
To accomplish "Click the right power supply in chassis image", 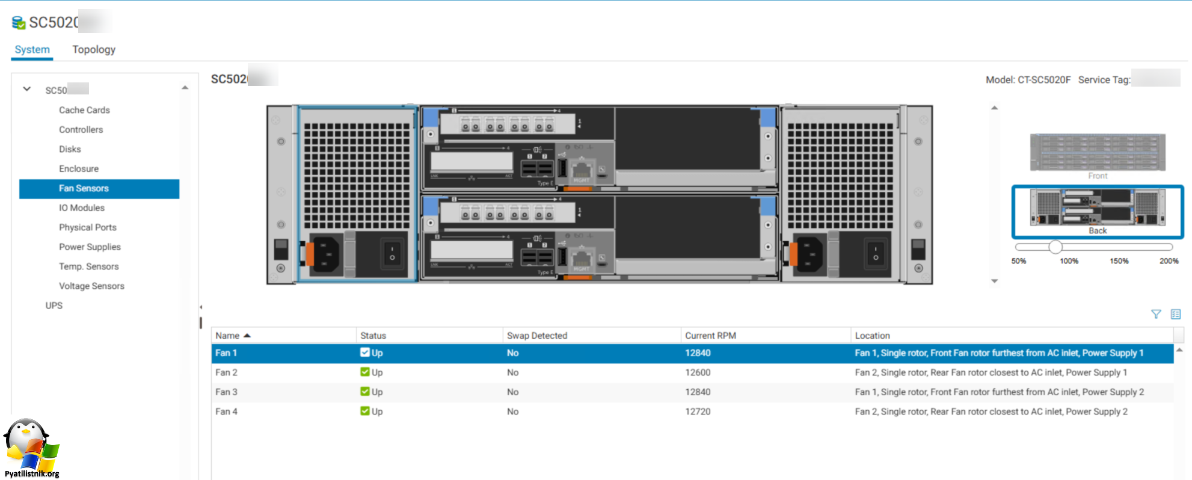I will point(843,194).
